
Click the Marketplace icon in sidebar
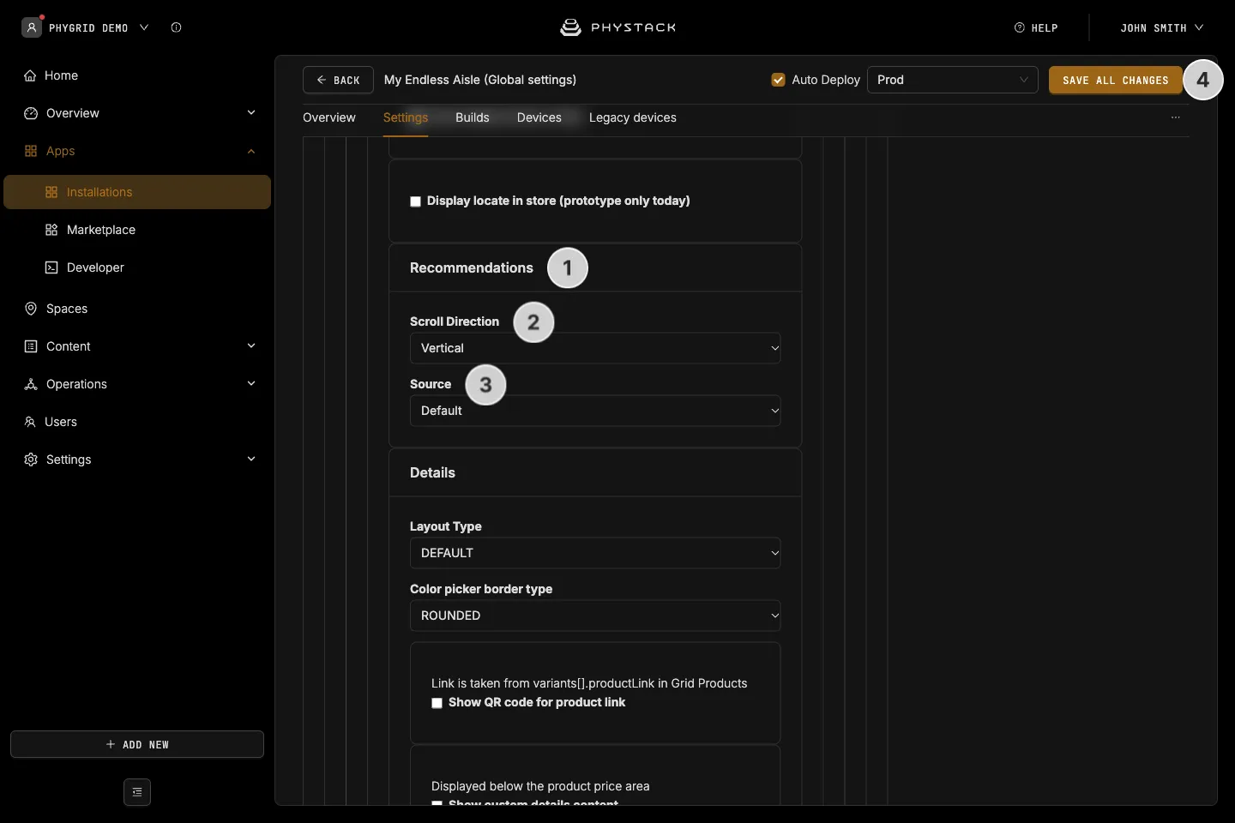coord(51,230)
